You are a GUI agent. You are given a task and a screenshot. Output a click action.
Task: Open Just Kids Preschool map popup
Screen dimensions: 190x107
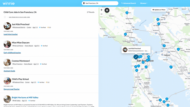pyautogui.click(x=136, y=50)
